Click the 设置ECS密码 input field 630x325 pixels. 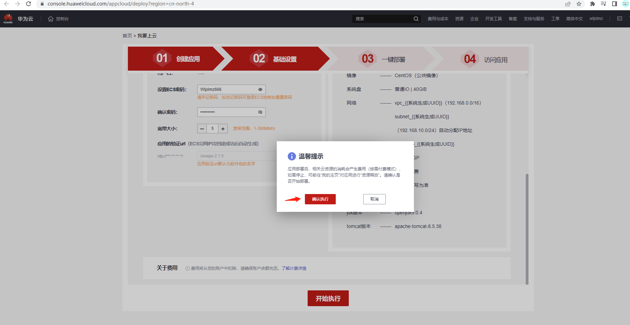coord(231,89)
